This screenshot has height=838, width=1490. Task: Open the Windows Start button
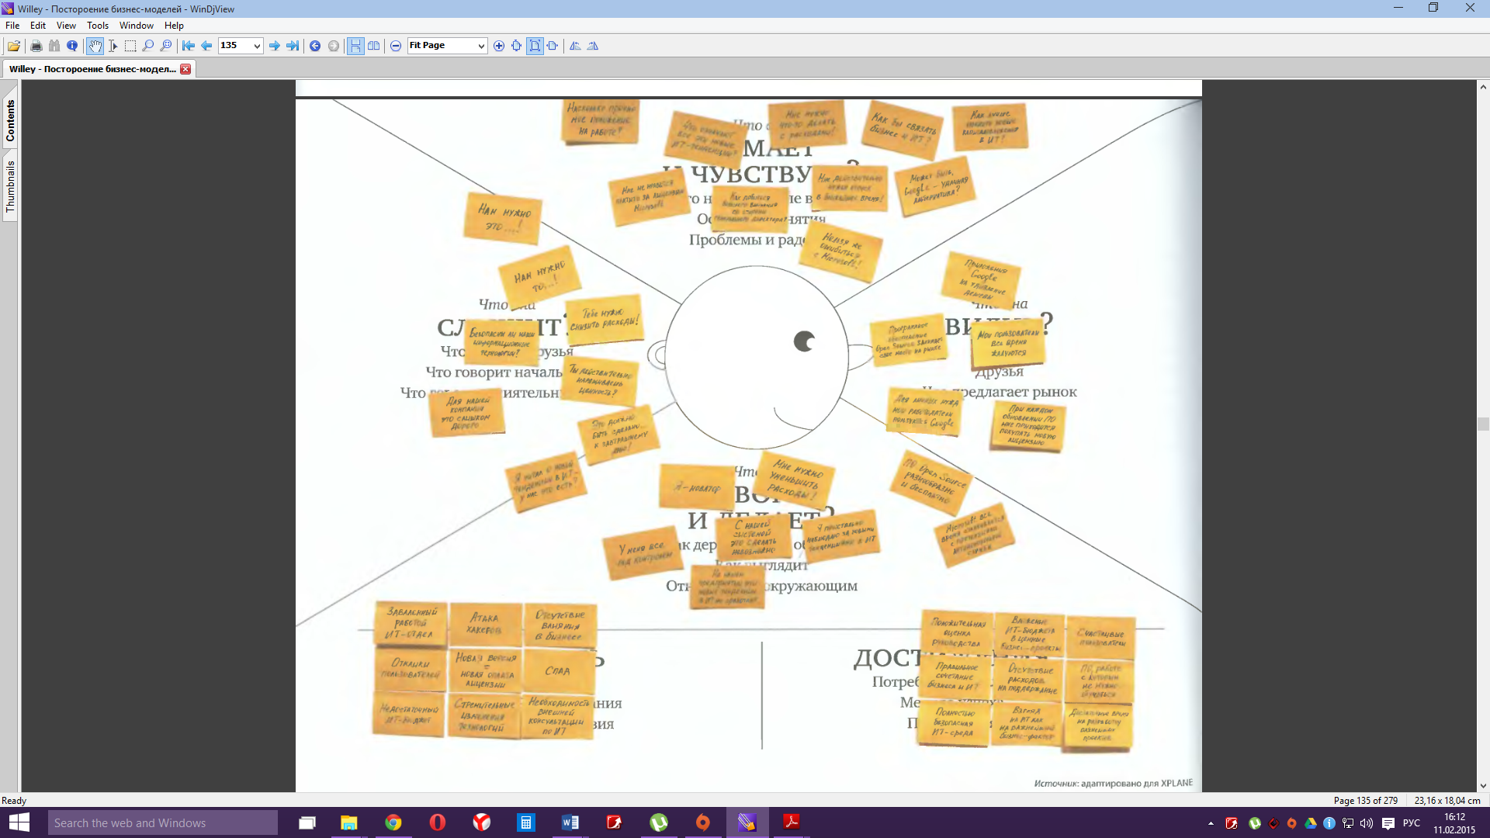click(x=19, y=822)
